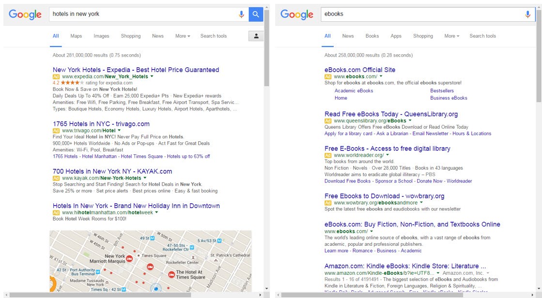Image resolution: width=542 pixels, height=298 pixels.
Task: Open 1765 Hotels in NYC trivago result
Action: click(x=101, y=124)
